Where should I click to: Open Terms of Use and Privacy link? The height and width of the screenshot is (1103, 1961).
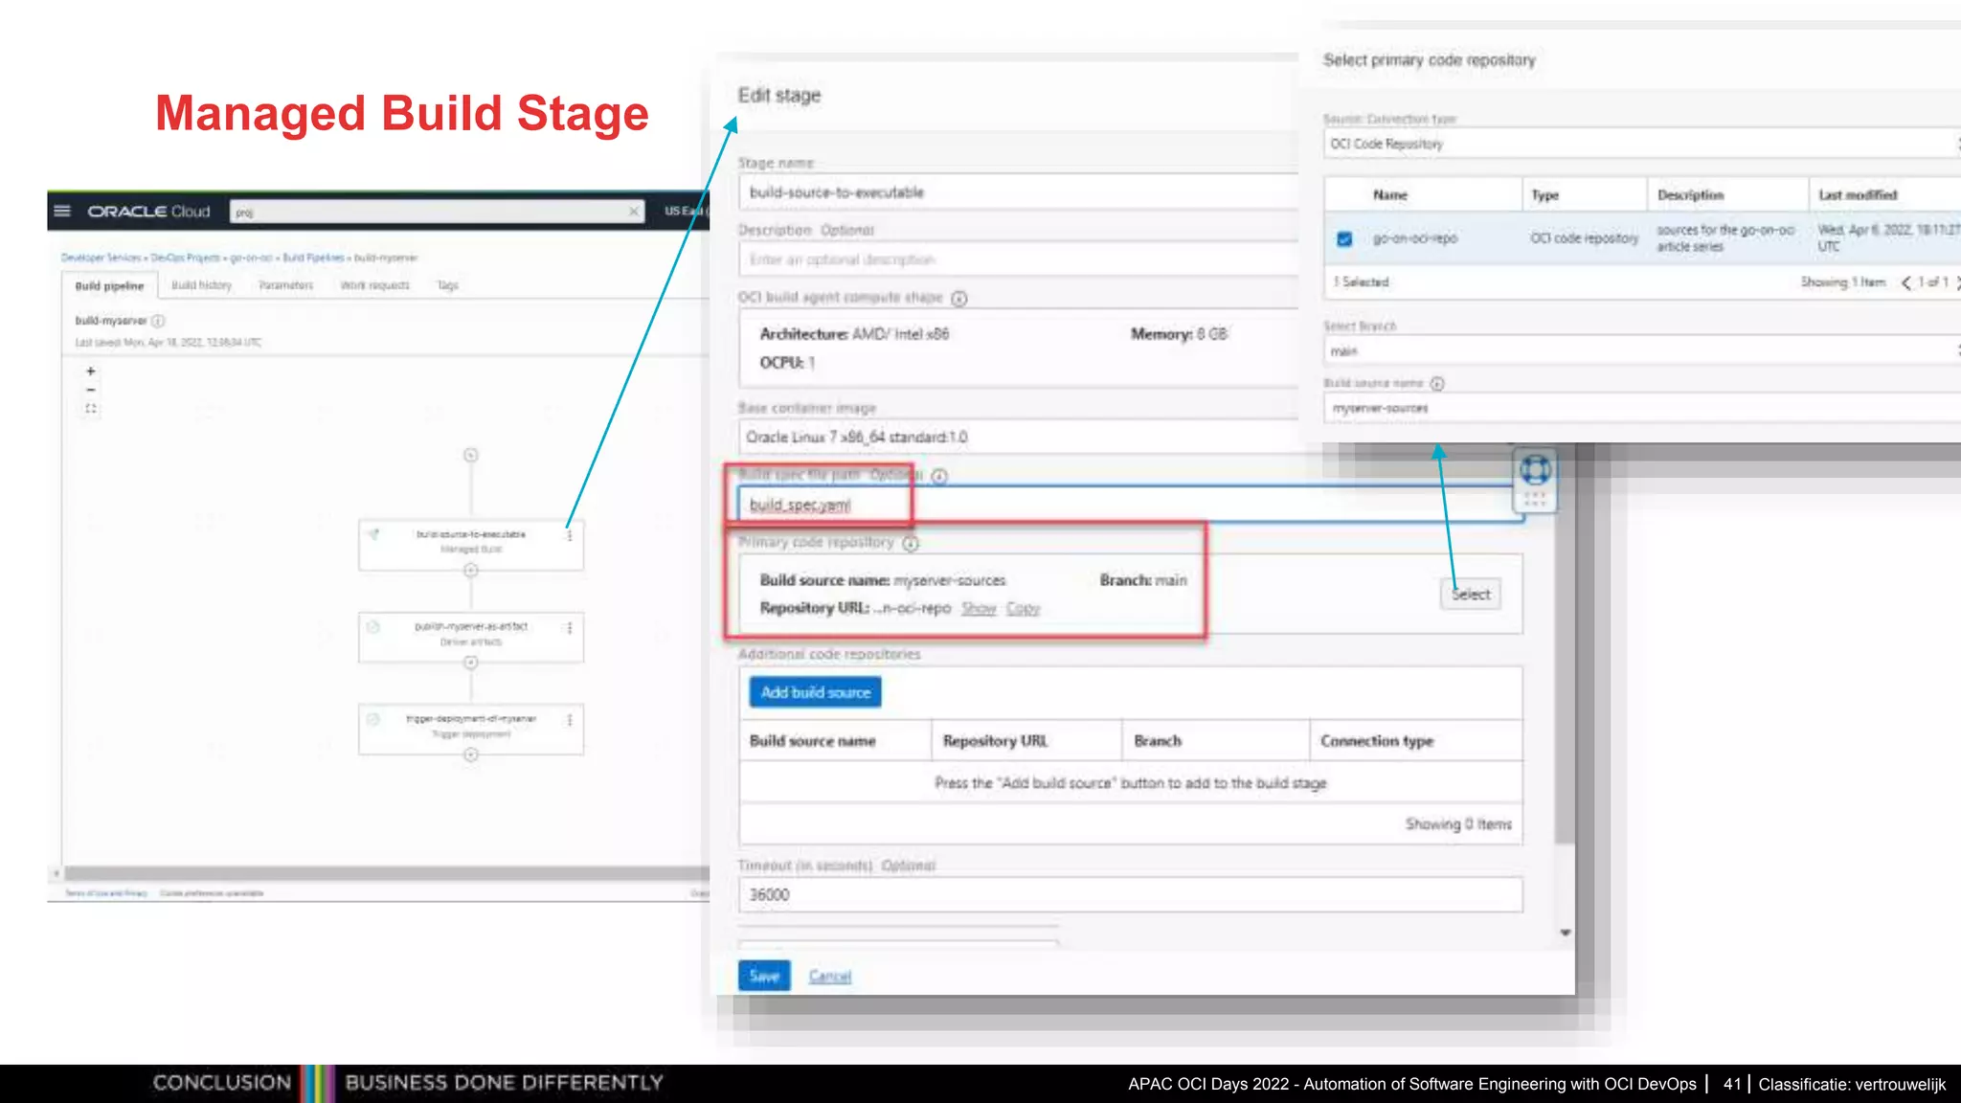[105, 893]
